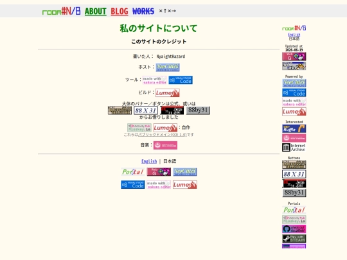Click the Misskey.io badge under Portals
The width and height of the screenshot is (347, 260).
coord(294,220)
